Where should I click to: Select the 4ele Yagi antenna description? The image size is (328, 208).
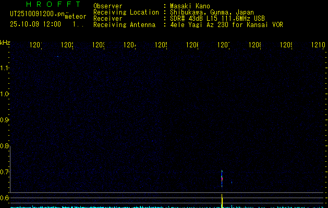[226, 24]
